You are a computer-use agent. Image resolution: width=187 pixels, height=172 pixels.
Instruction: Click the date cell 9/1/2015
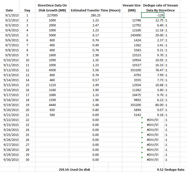9,15
